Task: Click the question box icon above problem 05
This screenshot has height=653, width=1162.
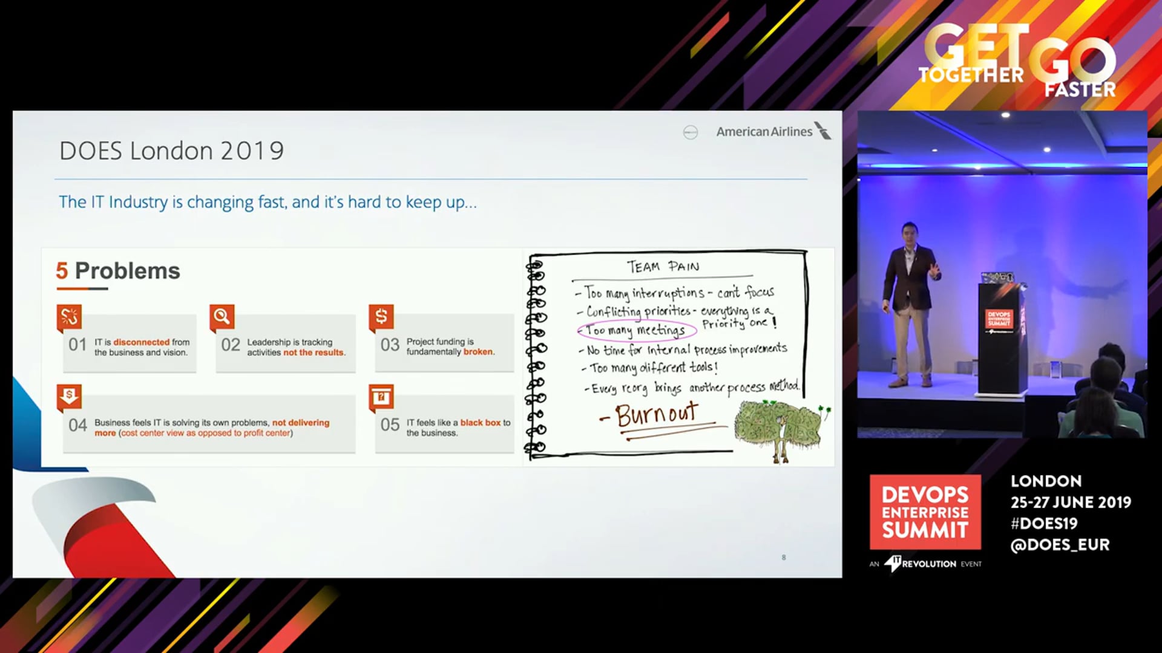Action: 381,397
